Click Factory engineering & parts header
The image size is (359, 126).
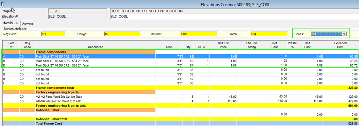pyautogui.click(x=96, y=92)
